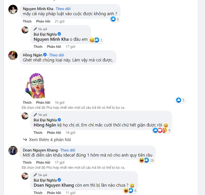This screenshot has width=205, height=195.
Task: Reply to Hồng Ngân's comment via Phản hồi
Action: [43, 102]
